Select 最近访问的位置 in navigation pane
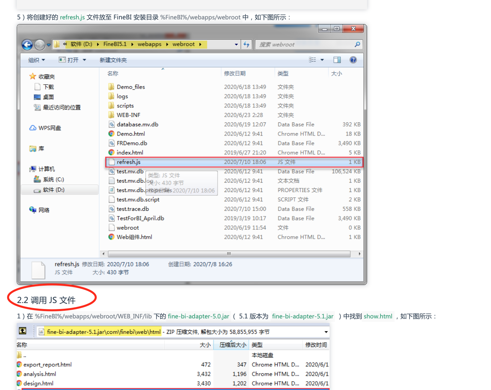 click(x=57, y=107)
